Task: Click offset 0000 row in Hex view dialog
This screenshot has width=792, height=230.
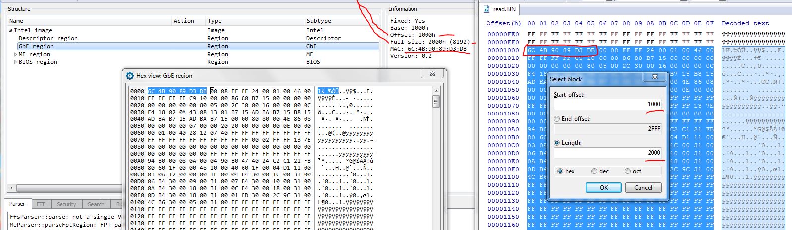Action: click(137, 91)
